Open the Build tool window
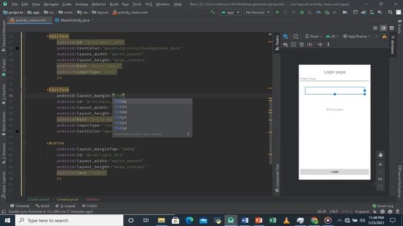The width and height of the screenshot is (403, 226). click(42, 206)
